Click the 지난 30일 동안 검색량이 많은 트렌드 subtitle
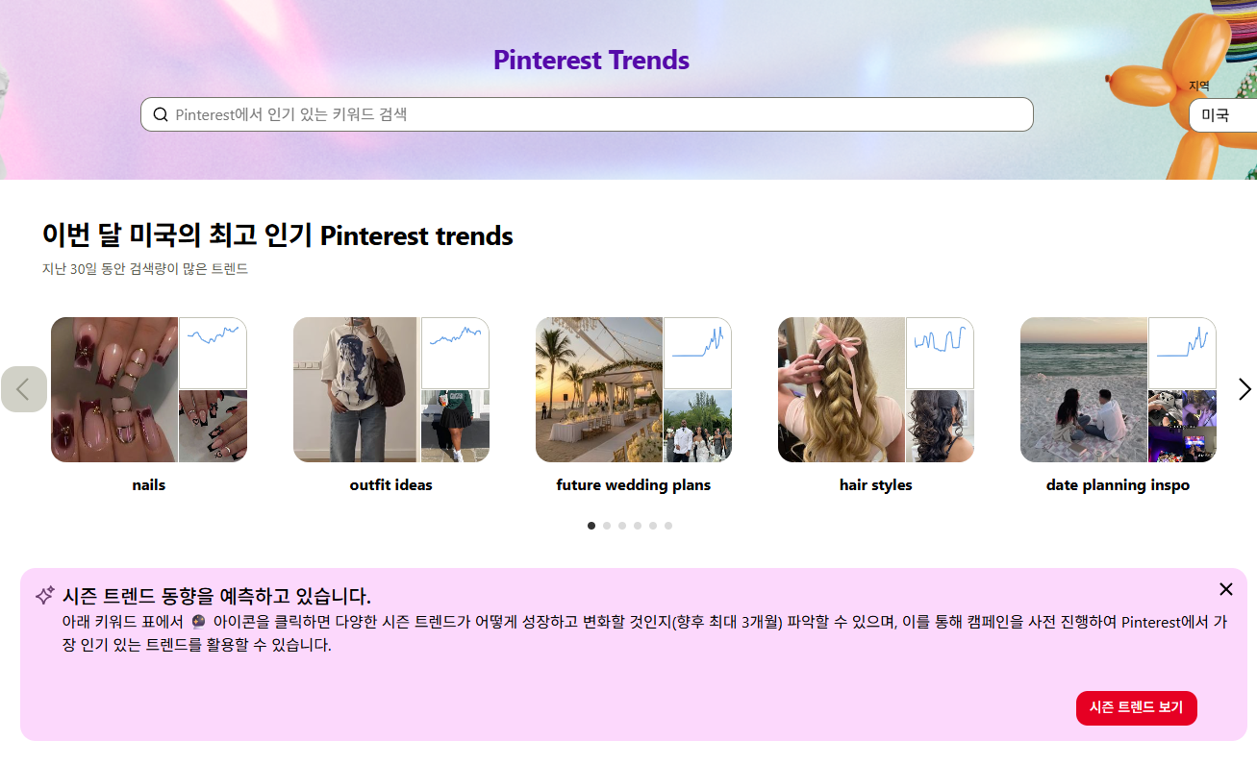1257x765 pixels. tap(145, 269)
